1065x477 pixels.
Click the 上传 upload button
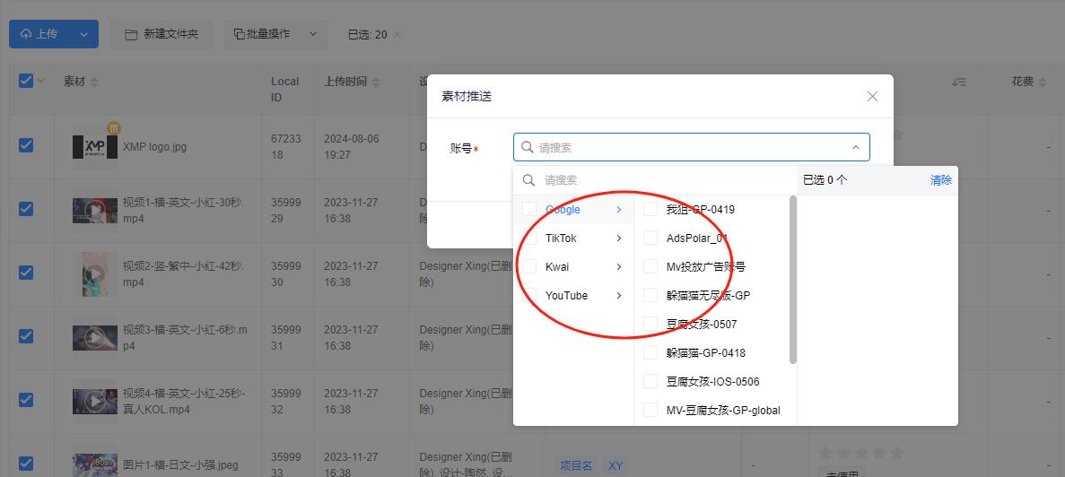click(x=39, y=34)
